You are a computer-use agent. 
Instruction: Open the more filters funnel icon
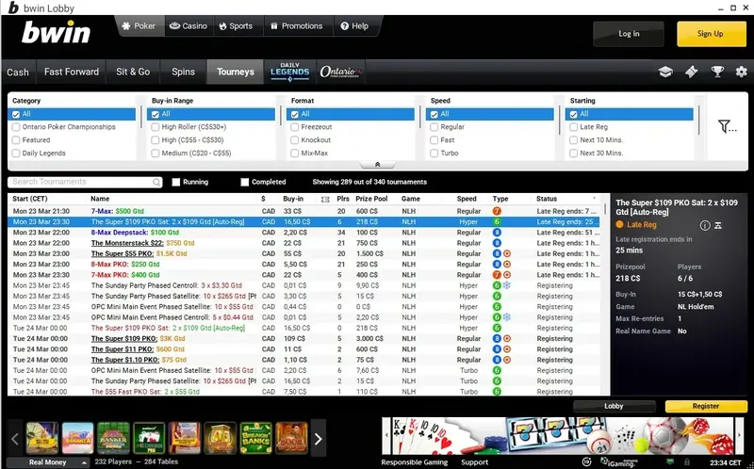[727, 127]
